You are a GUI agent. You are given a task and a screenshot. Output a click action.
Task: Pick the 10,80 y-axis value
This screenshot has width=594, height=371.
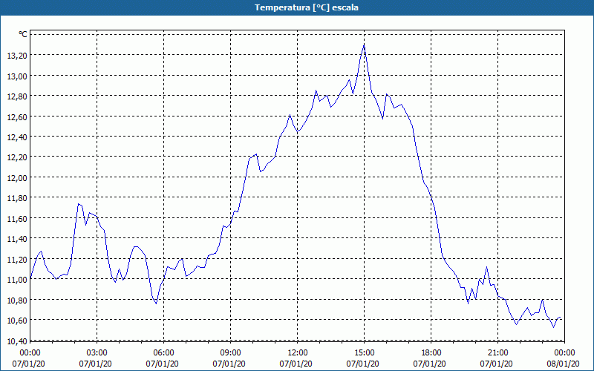coord(17,301)
